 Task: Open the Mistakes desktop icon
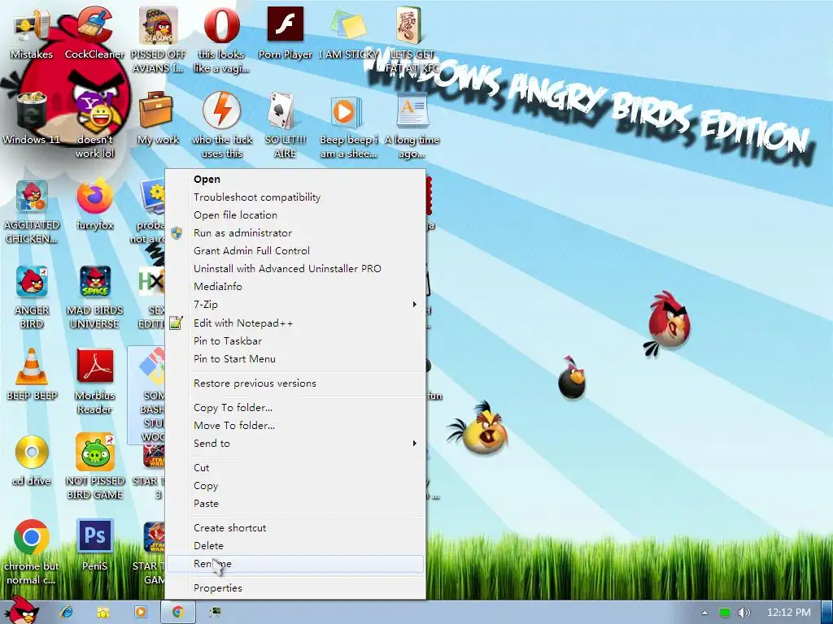click(x=32, y=27)
